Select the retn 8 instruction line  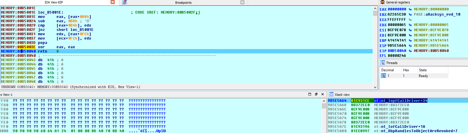click(x=42, y=51)
